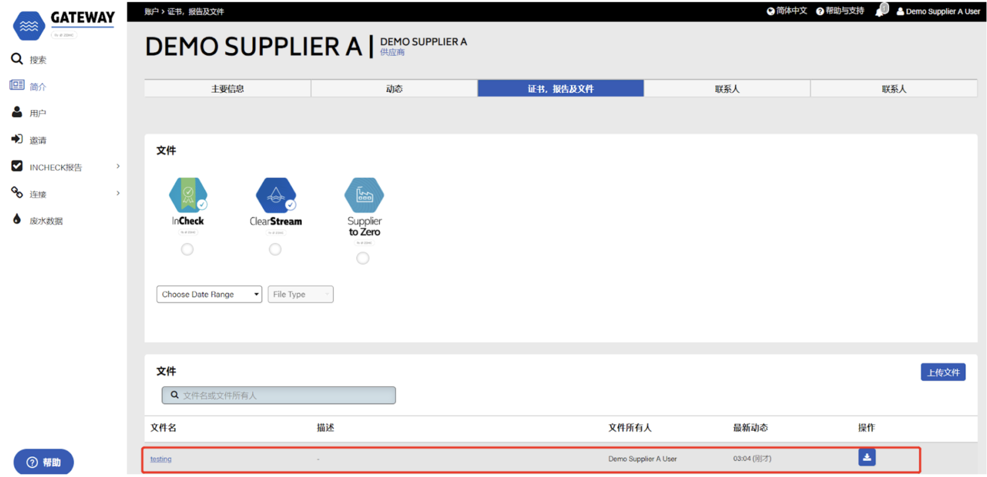Open the File Type dropdown
987x477 pixels.
point(300,294)
